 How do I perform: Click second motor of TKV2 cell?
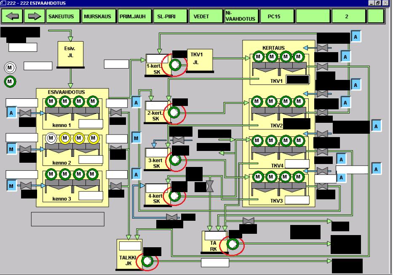(271, 102)
